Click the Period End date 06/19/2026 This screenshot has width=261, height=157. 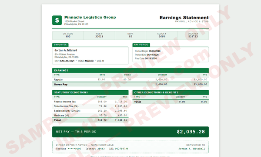point(153,55)
